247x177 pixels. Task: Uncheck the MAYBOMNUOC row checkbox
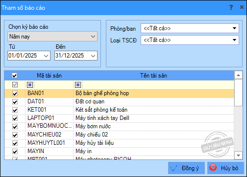coord(15,127)
